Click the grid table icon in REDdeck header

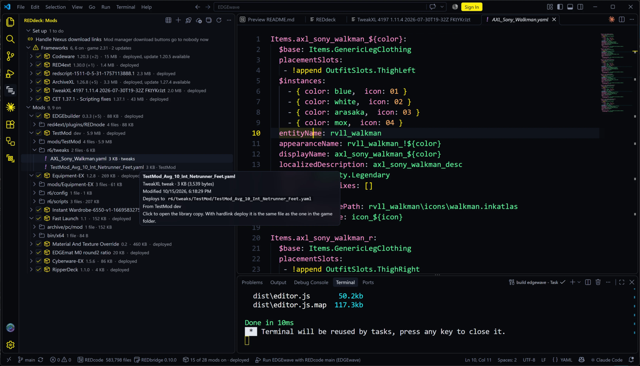[x=168, y=20]
